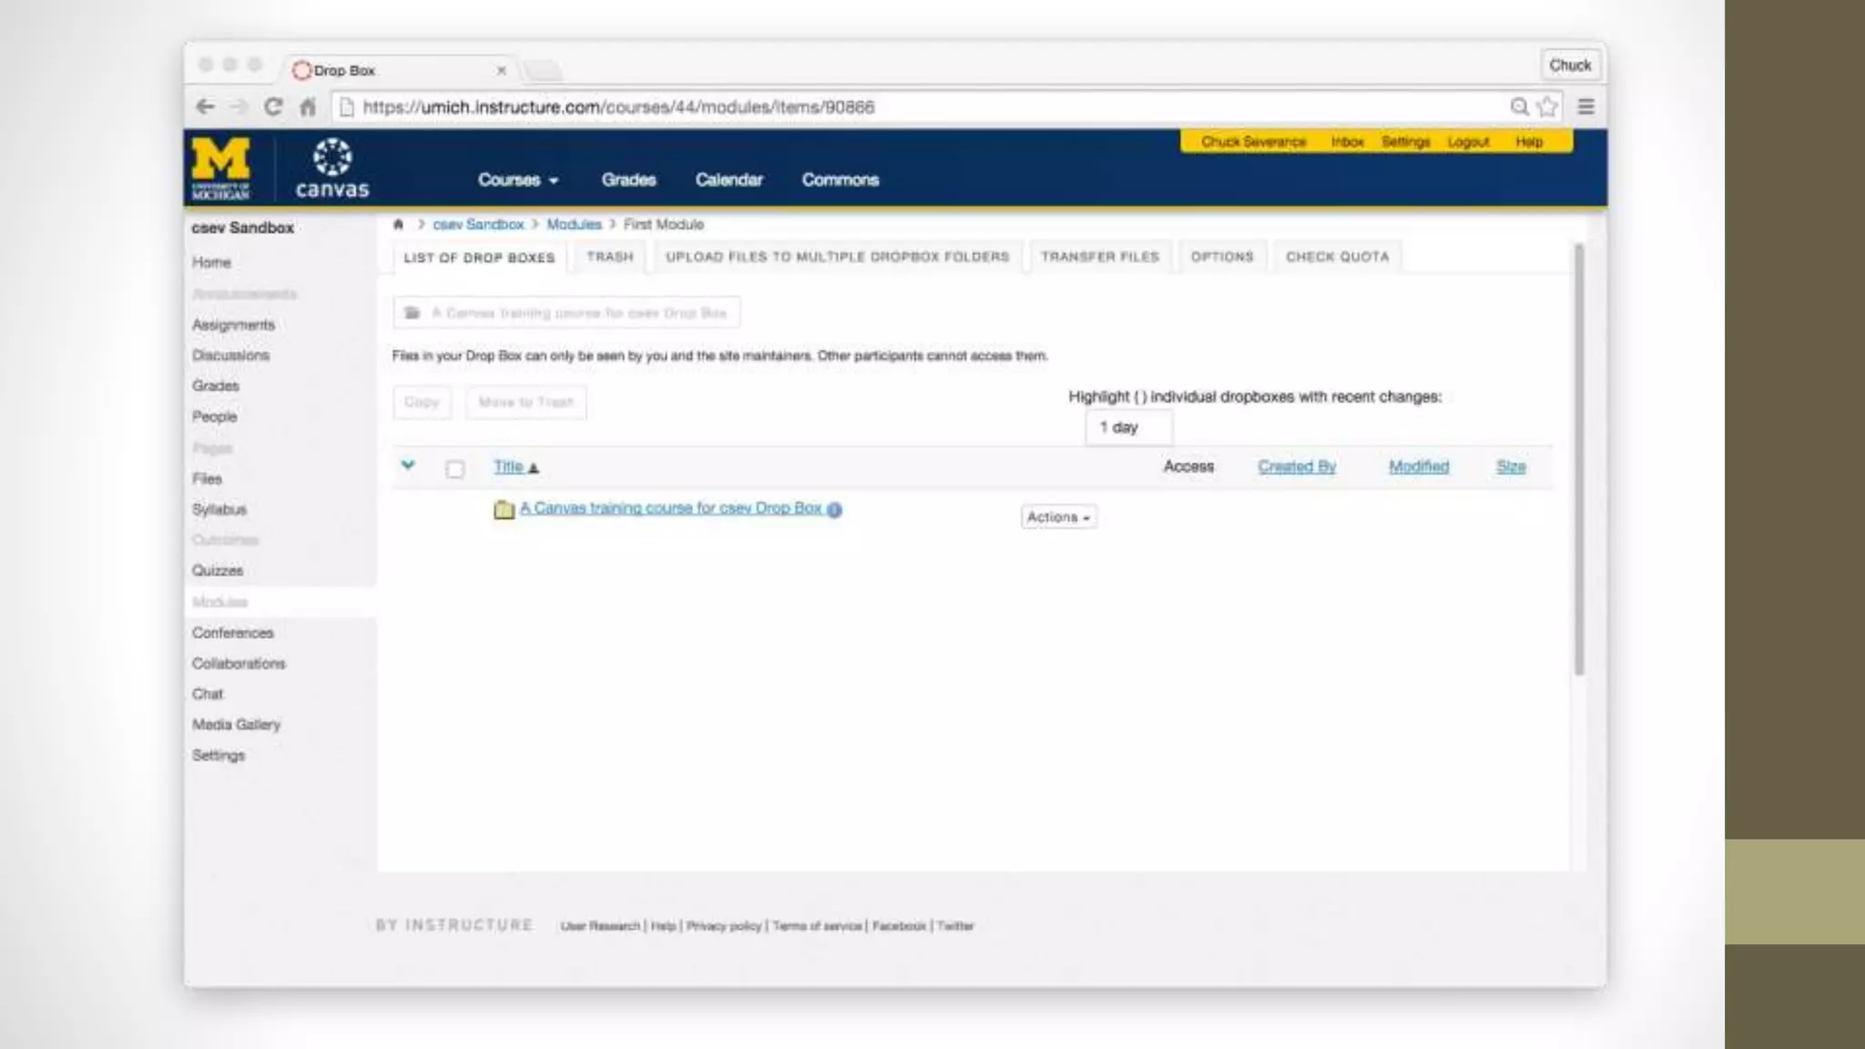Switch to the Trash tab

pos(609,257)
